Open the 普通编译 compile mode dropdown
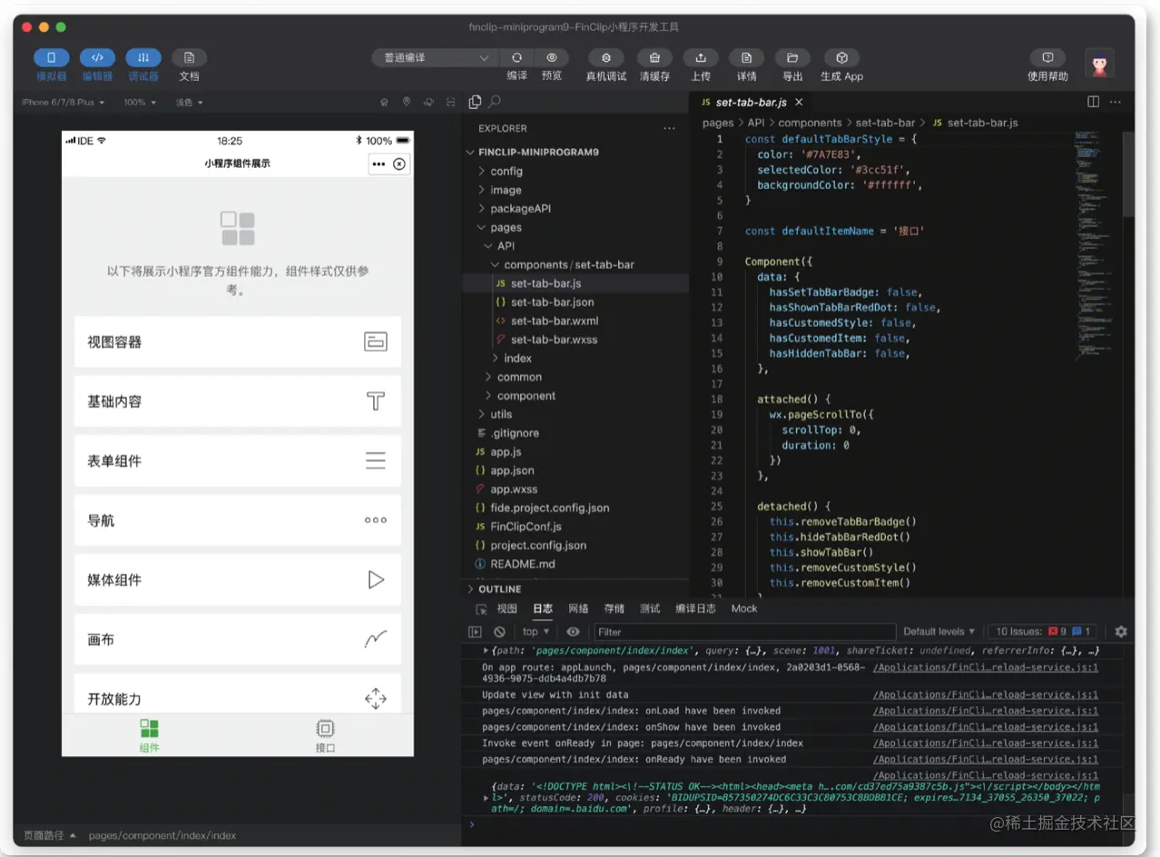Screen dimensions: 1160x857 pos(435,58)
